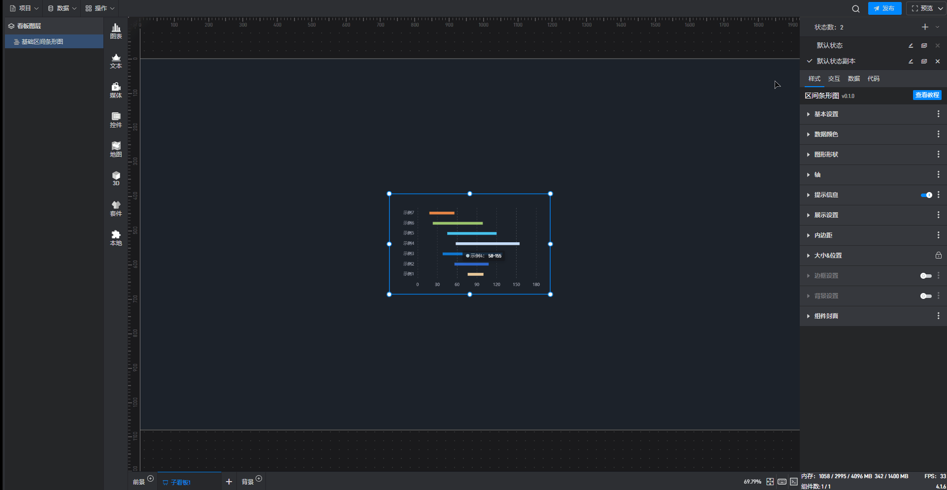This screenshot has height=490, width=947.
Task: Click the lock icon beside 大小&位置
Action: click(x=938, y=256)
